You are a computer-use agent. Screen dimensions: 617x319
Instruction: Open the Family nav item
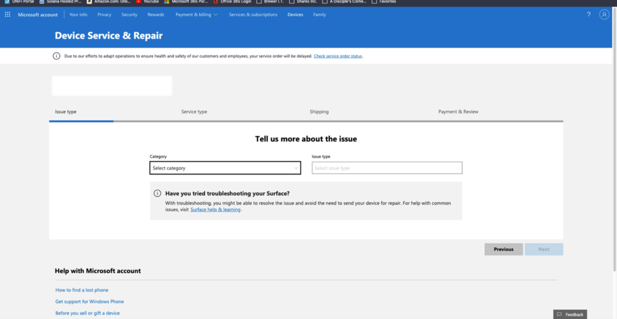pyautogui.click(x=319, y=14)
